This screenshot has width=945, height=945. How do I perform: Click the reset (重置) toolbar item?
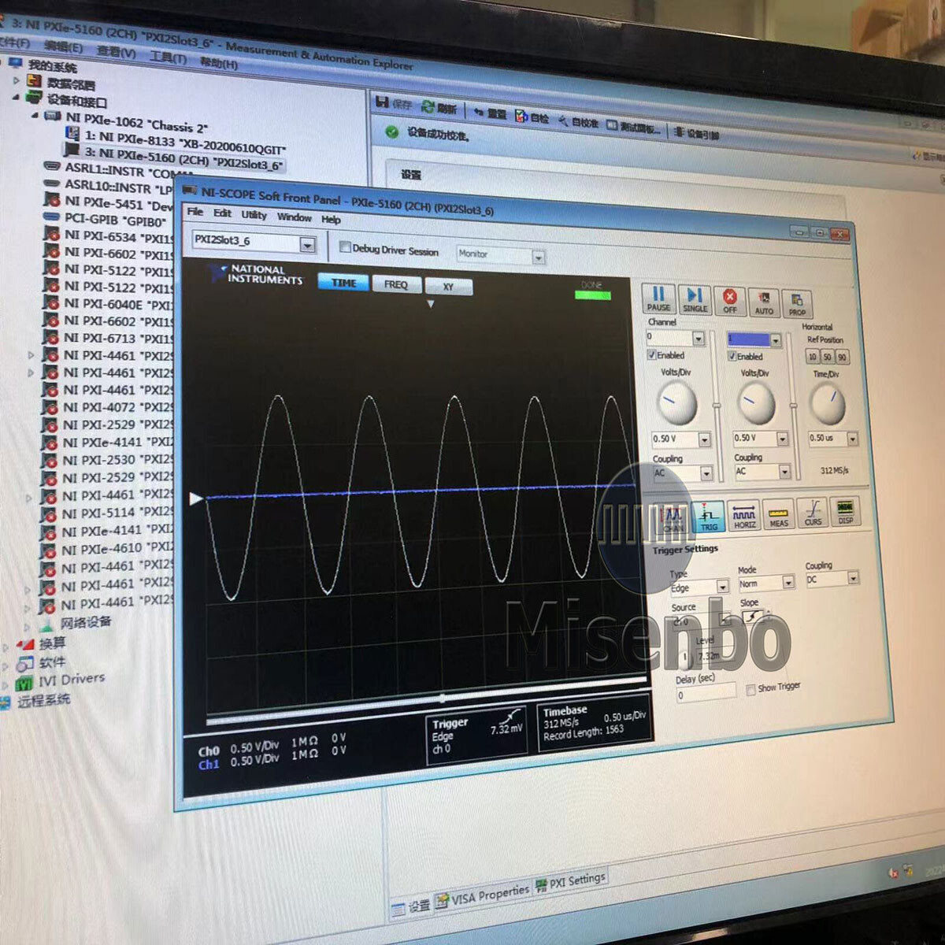[491, 113]
